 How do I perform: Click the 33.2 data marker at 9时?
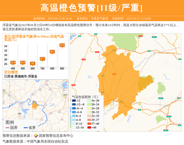pyautogui.click(x=62, y=45)
